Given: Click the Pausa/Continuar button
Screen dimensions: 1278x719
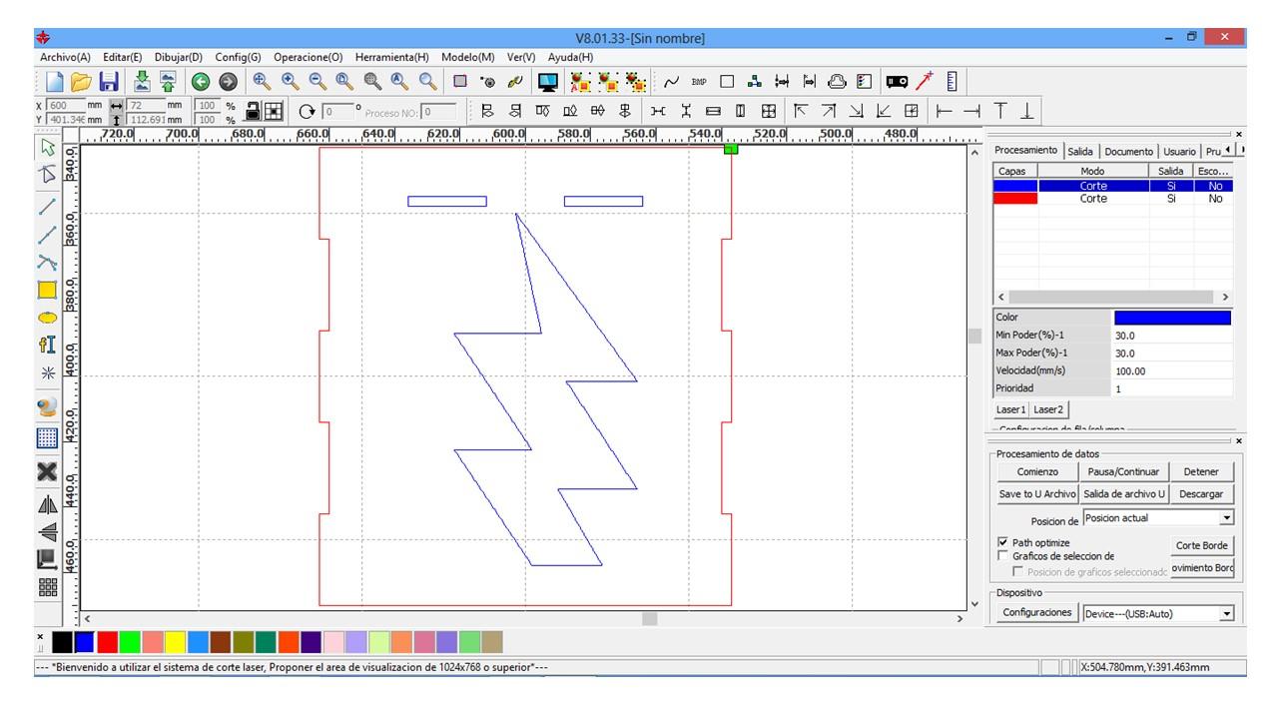Looking at the screenshot, I should [x=1124, y=471].
